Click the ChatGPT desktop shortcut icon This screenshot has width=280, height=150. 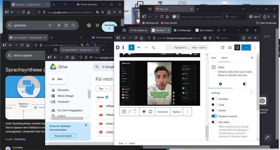click(x=262, y=101)
